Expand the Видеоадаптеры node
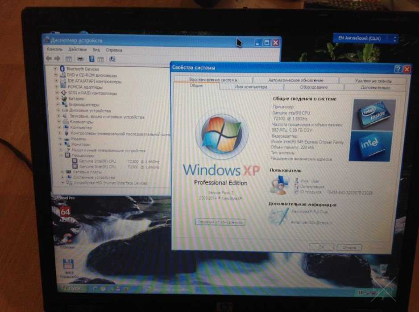 [58, 104]
